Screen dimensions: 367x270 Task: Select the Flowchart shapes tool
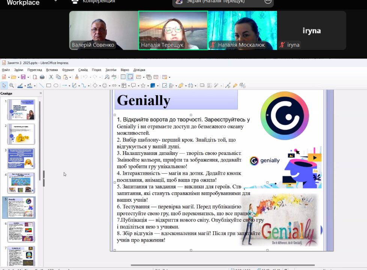(124, 85)
